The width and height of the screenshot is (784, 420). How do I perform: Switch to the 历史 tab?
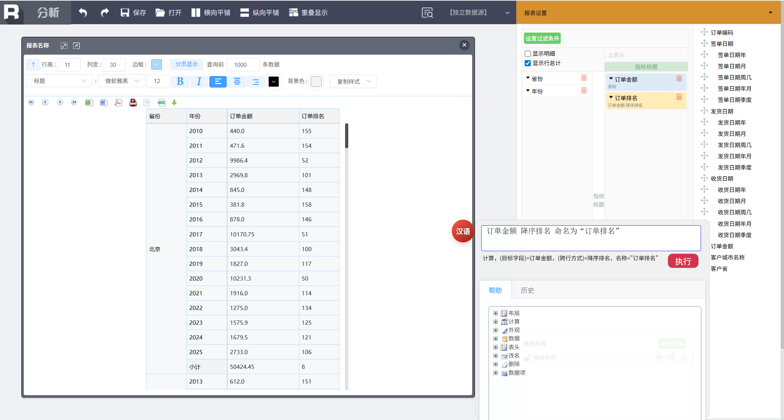pyautogui.click(x=527, y=290)
